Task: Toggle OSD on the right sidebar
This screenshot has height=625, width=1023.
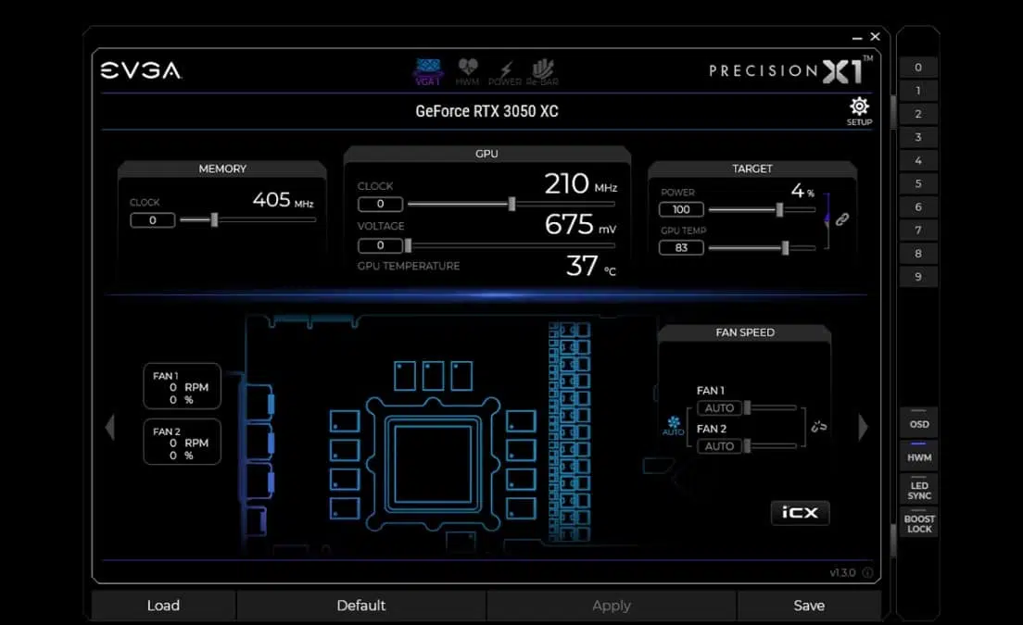Action: (x=918, y=423)
